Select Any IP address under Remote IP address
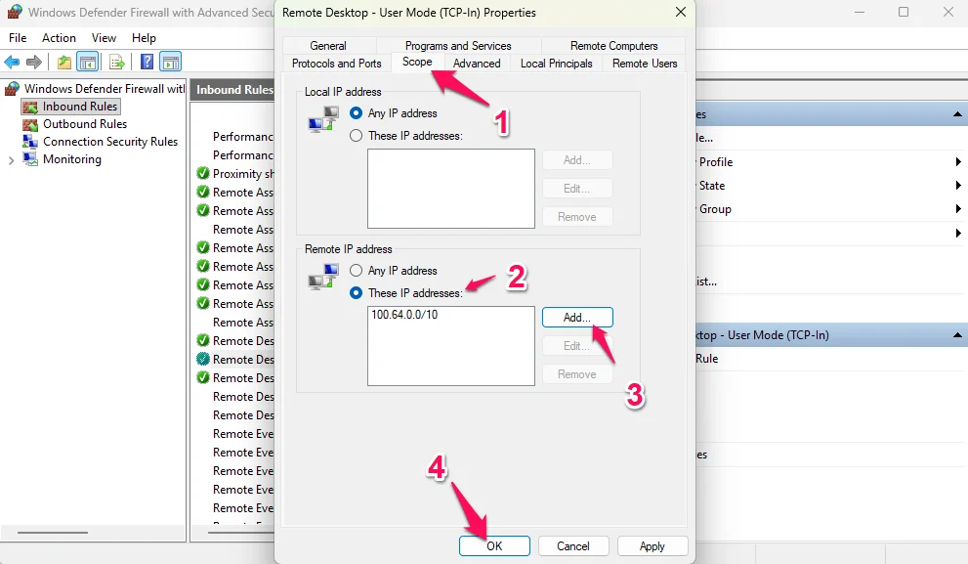Image resolution: width=968 pixels, height=564 pixels. click(x=356, y=271)
